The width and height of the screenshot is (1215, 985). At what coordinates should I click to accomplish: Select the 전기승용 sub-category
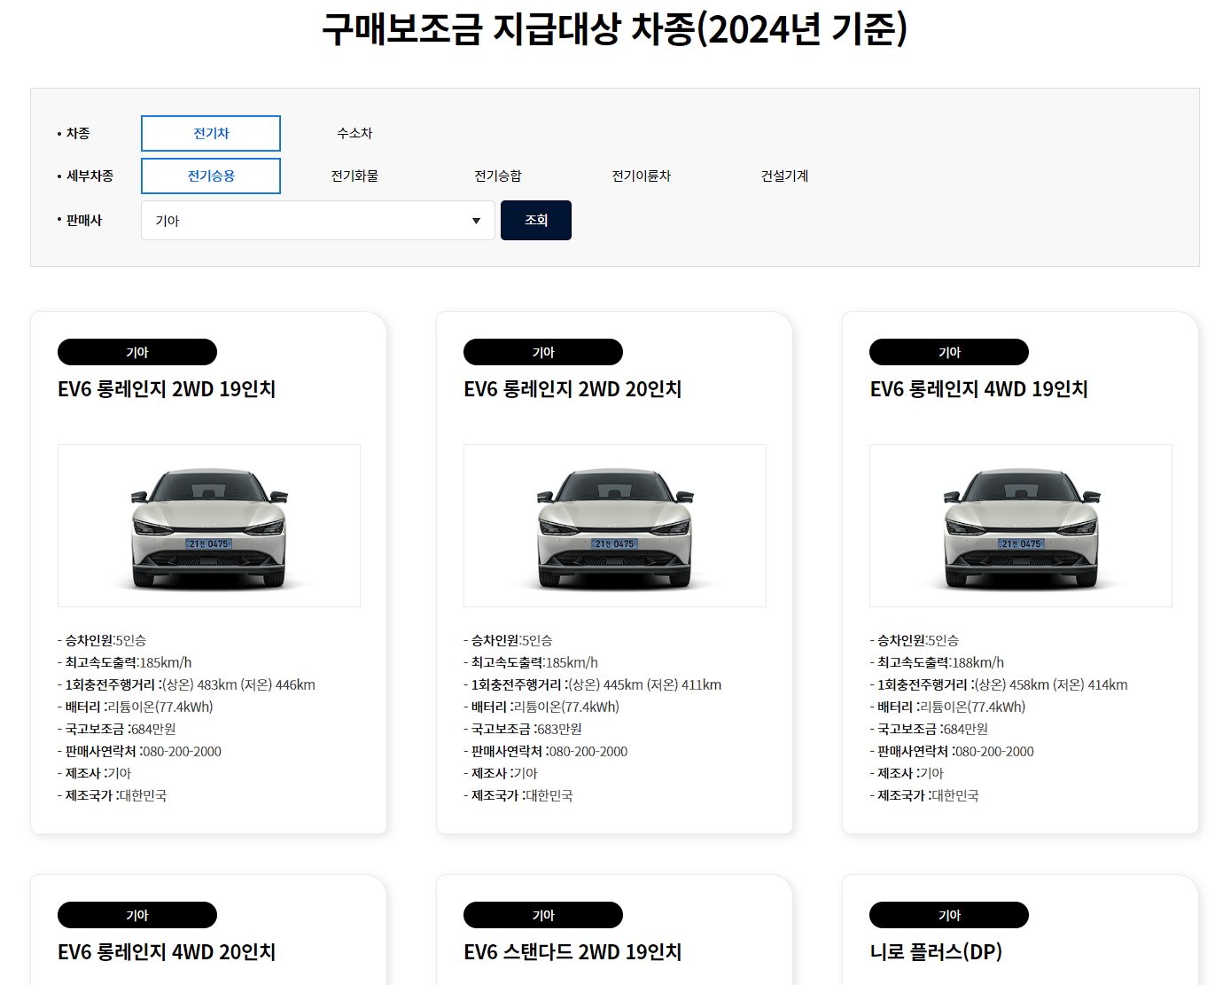click(211, 176)
